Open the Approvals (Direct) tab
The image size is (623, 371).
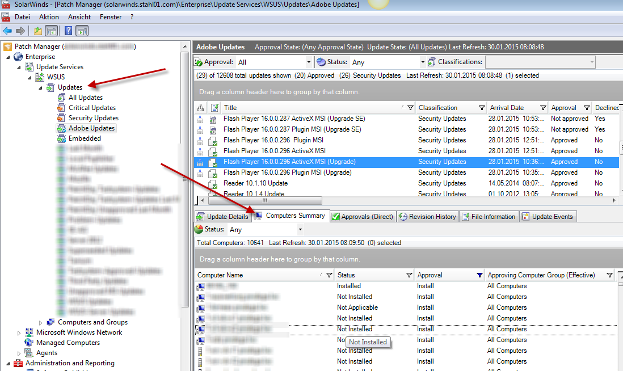[363, 217]
